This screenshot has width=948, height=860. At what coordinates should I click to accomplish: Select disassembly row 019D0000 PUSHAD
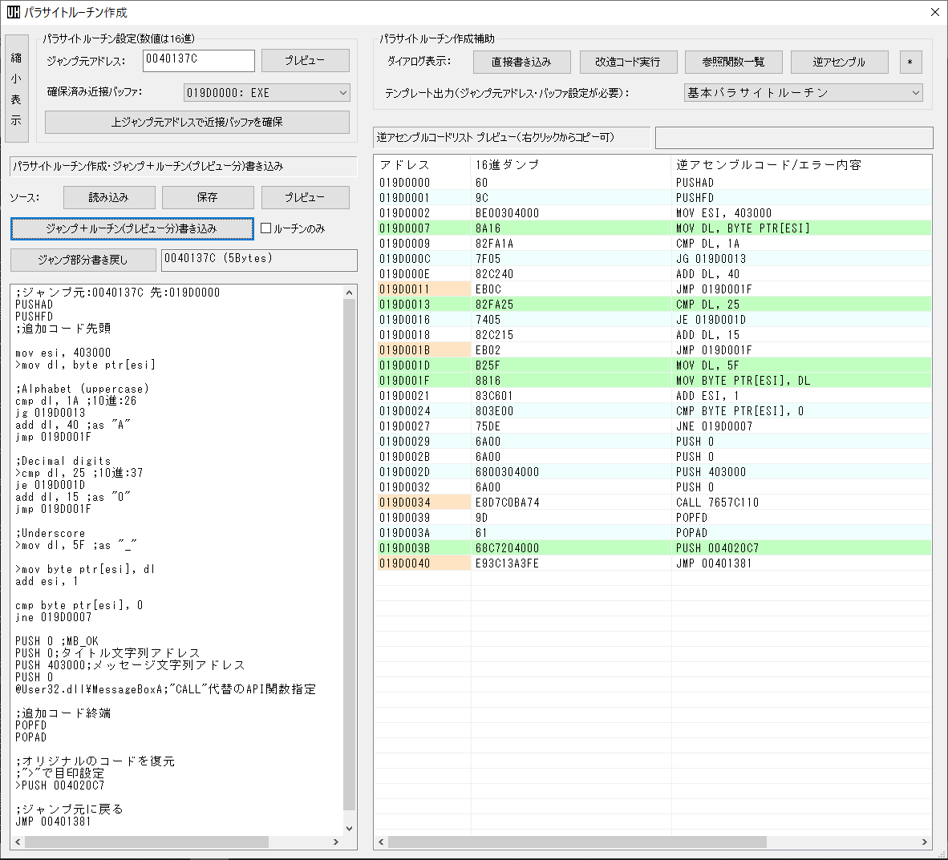(561, 182)
